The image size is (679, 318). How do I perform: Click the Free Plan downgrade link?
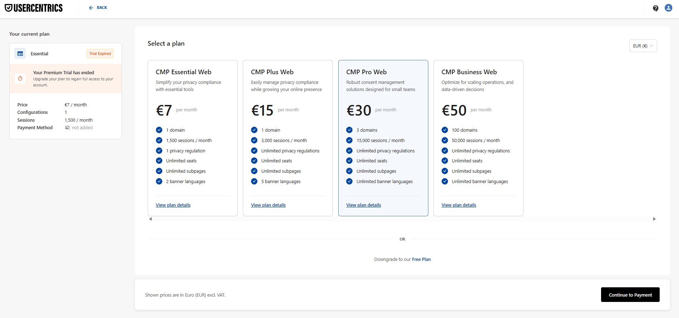[421, 259]
